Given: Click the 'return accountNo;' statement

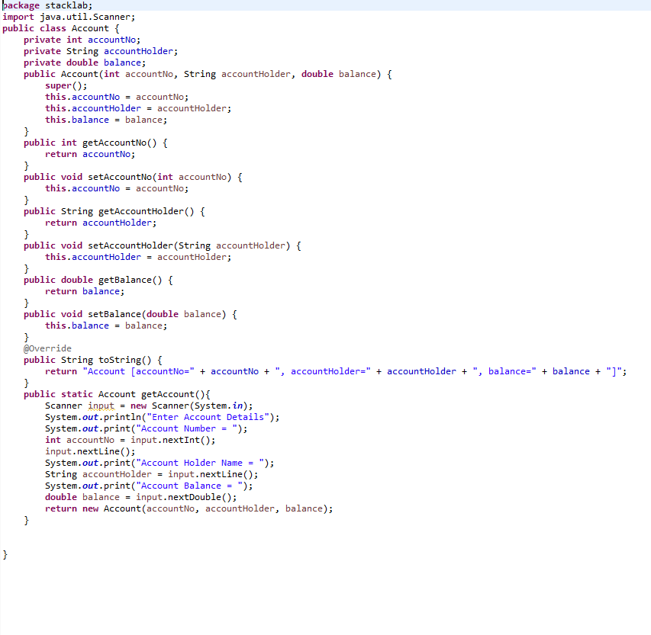Looking at the screenshot, I should coord(90,154).
